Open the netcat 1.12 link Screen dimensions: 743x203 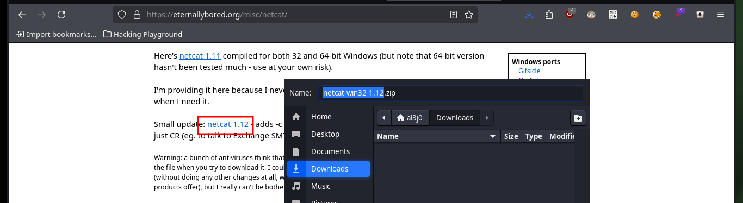click(x=228, y=124)
